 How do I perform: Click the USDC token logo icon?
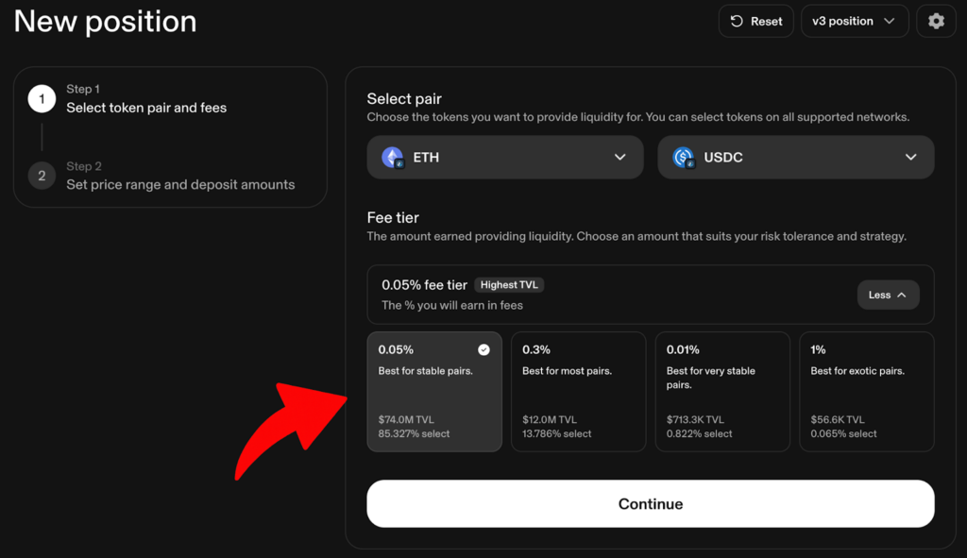(x=683, y=158)
